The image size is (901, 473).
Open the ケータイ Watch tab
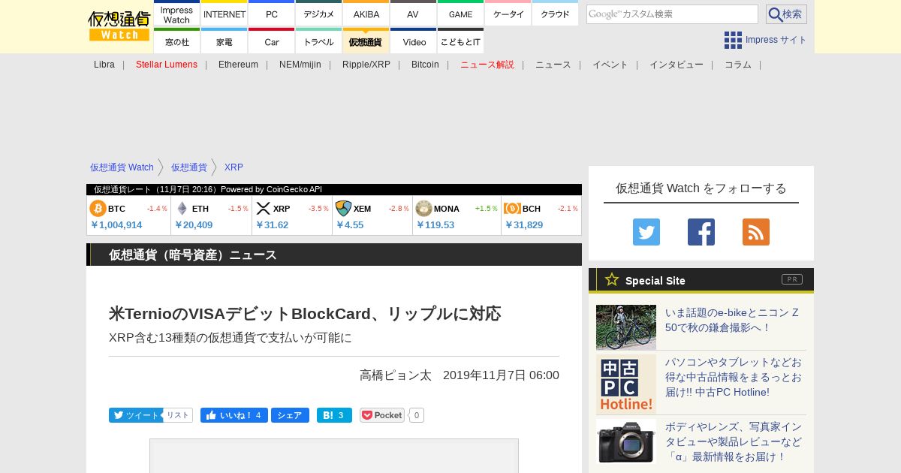pyautogui.click(x=508, y=14)
